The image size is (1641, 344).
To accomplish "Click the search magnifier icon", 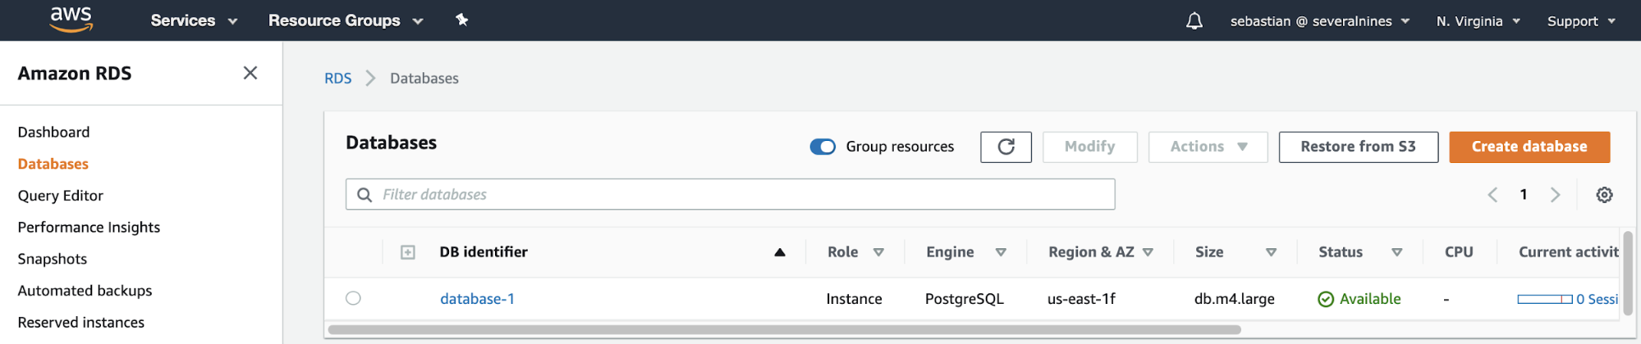I will pos(364,195).
